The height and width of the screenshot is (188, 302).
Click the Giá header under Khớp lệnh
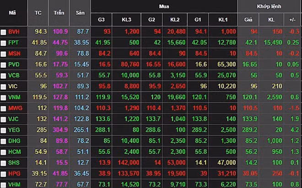pyautogui.click(x=248, y=20)
